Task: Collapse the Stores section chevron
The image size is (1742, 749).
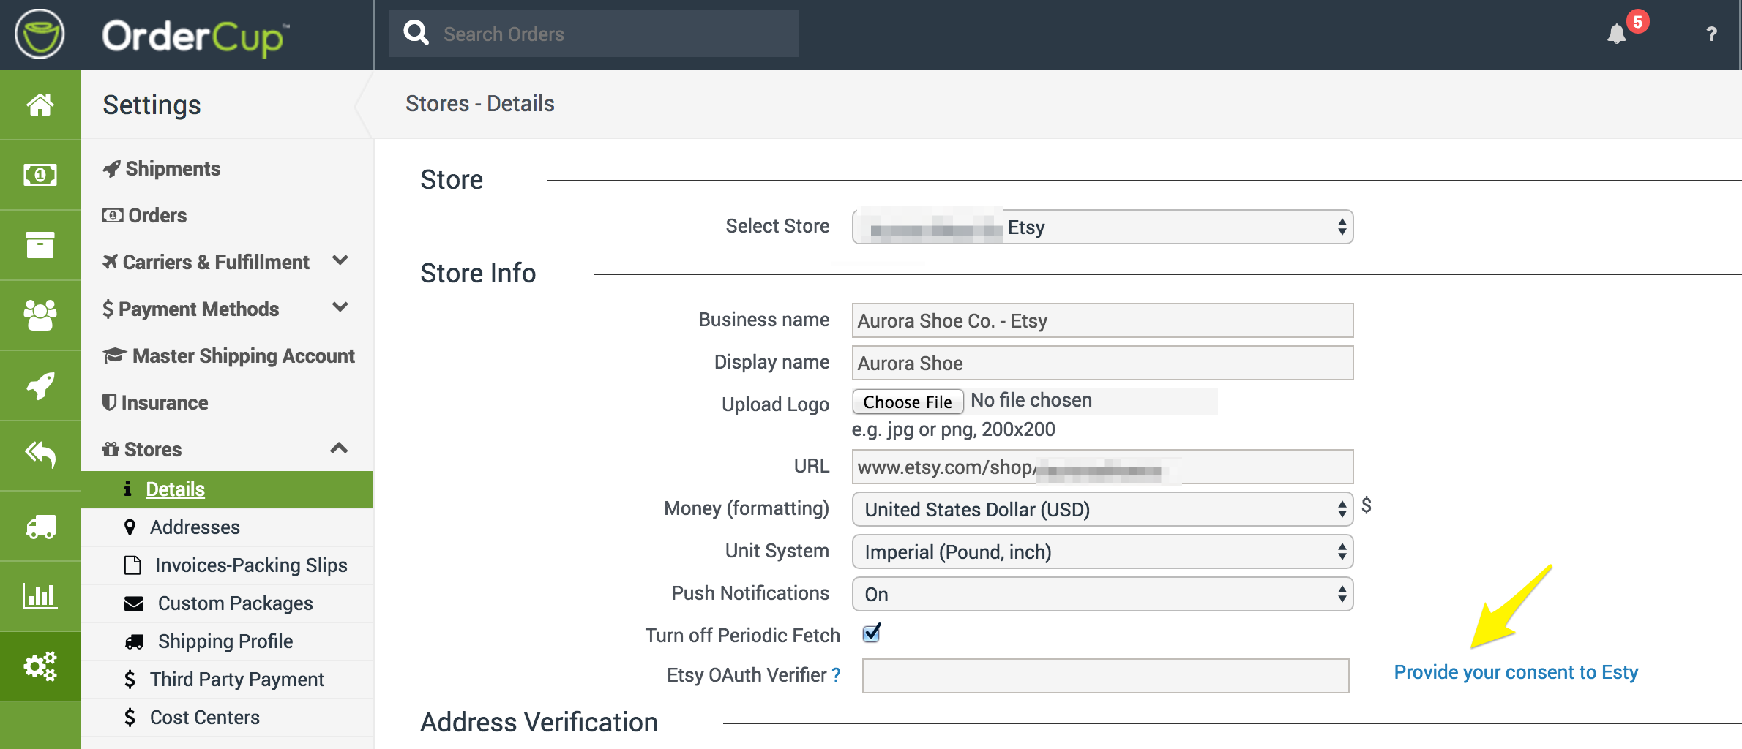Action: [339, 448]
